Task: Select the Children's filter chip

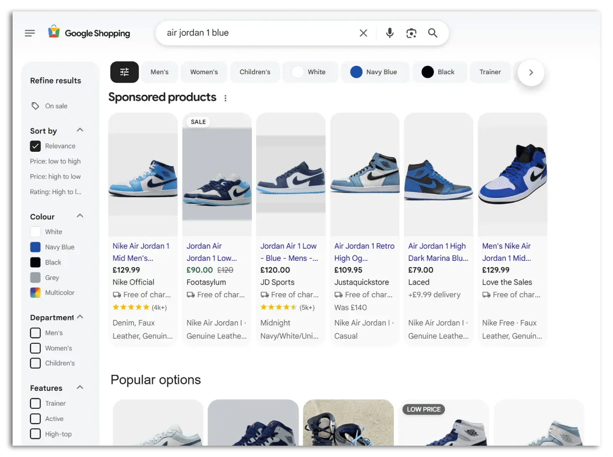Action: [255, 72]
